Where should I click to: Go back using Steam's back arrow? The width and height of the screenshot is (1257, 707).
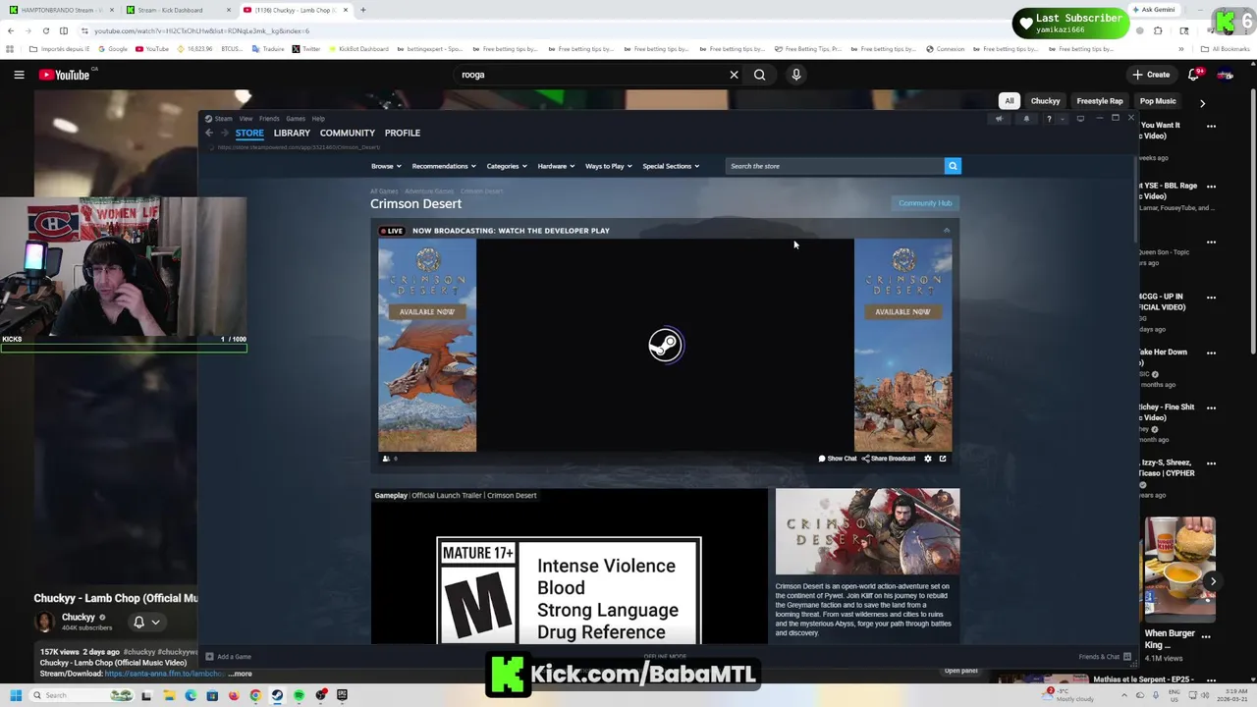click(x=209, y=133)
